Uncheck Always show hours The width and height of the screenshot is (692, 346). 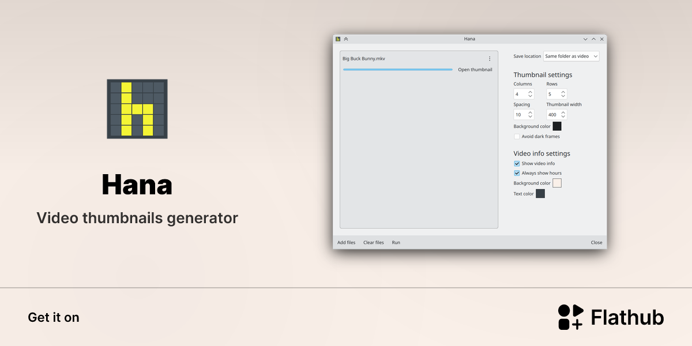(x=517, y=173)
